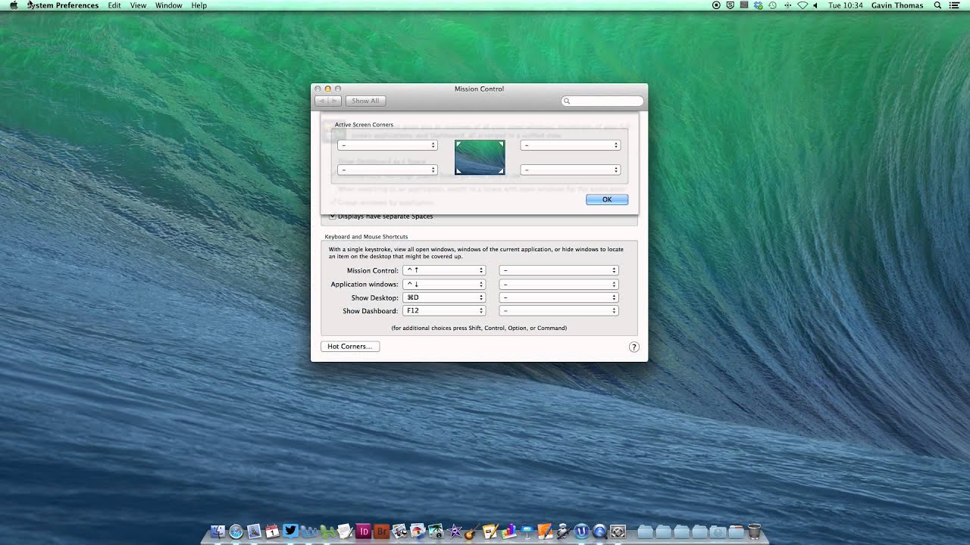This screenshot has height=545, width=970.
Task: Click the volume speaker menu bar icon
Action: pos(815,5)
